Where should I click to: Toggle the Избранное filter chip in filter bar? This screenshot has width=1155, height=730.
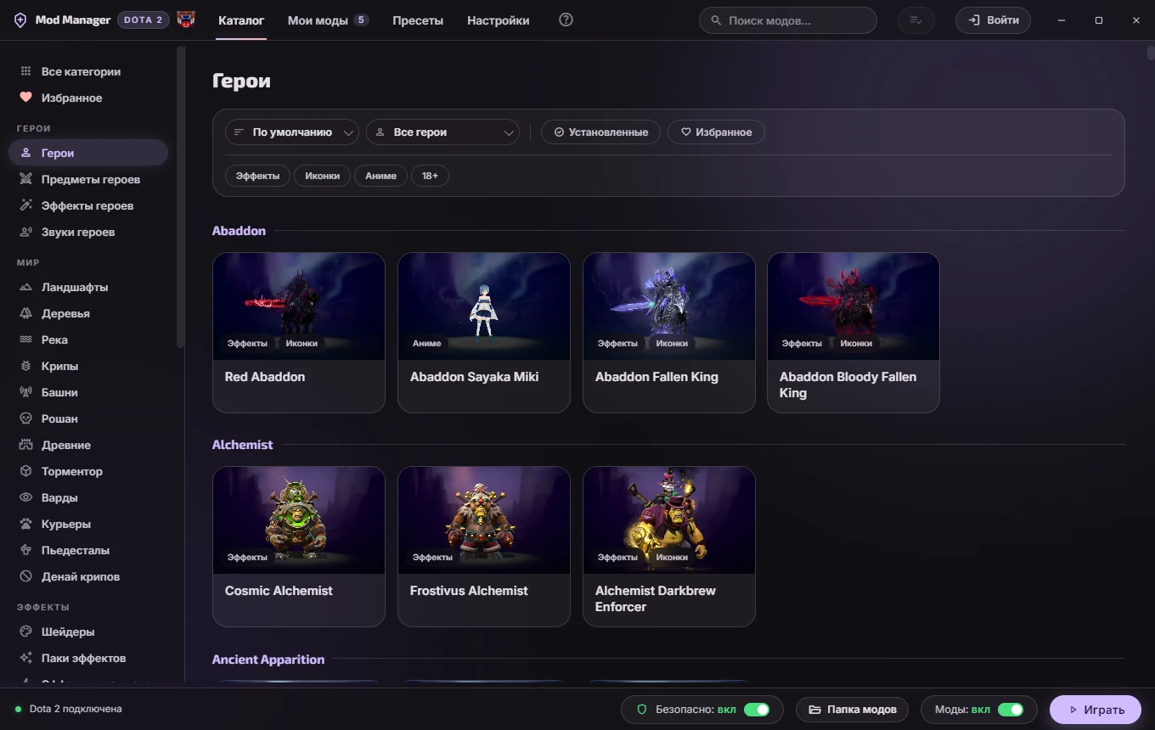click(716, 132)
